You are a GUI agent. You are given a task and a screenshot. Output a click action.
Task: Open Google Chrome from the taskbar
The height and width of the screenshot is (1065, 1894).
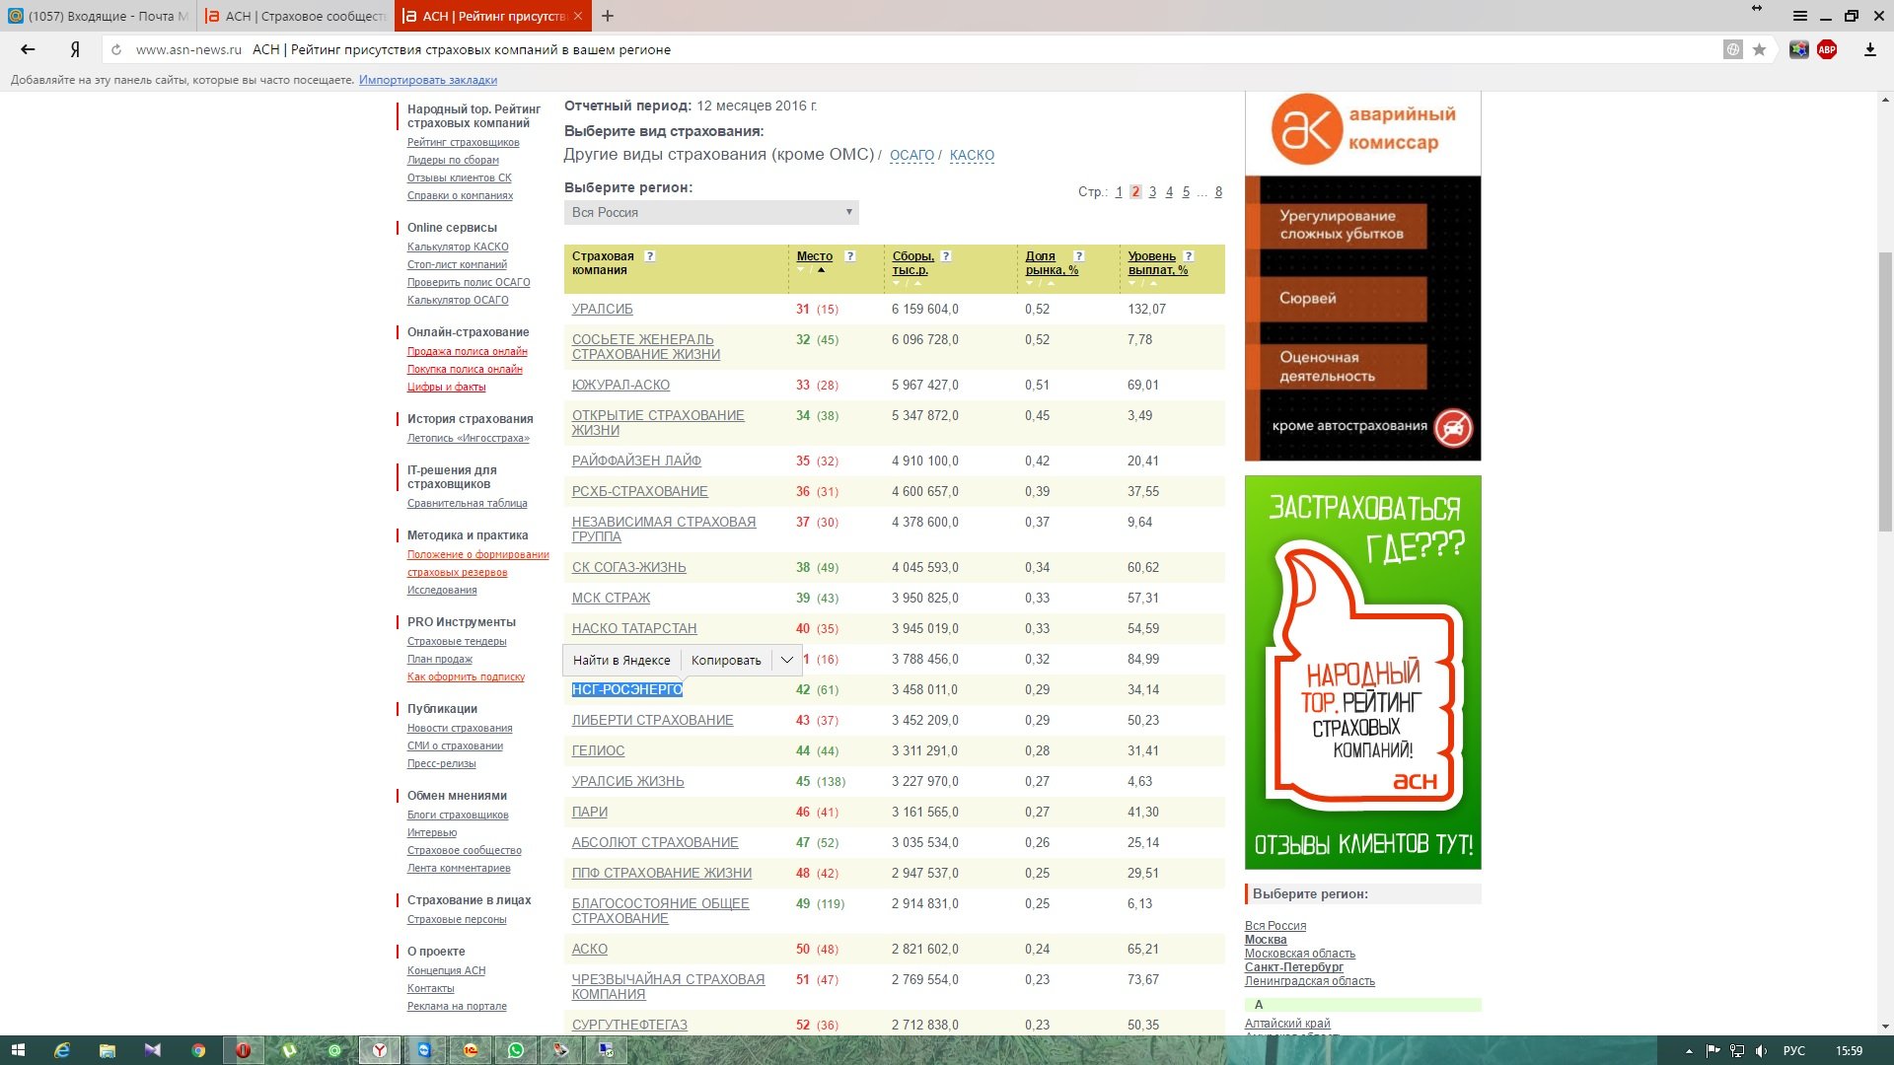(198, 1050)
